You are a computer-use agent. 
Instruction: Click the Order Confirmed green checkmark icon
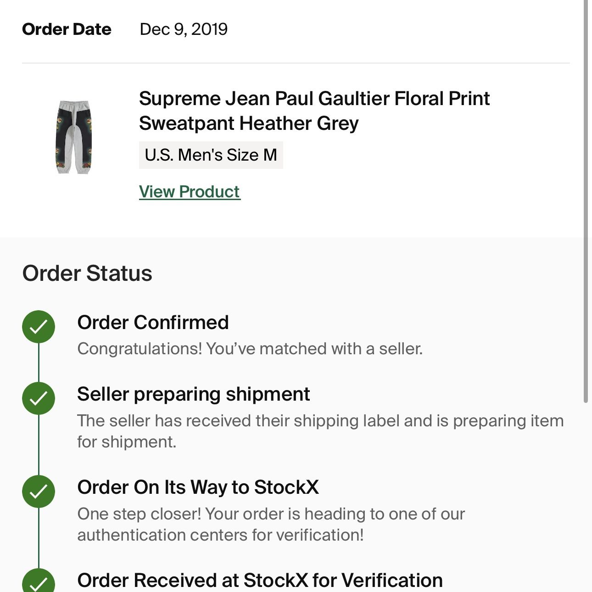(x=39, y=327)
